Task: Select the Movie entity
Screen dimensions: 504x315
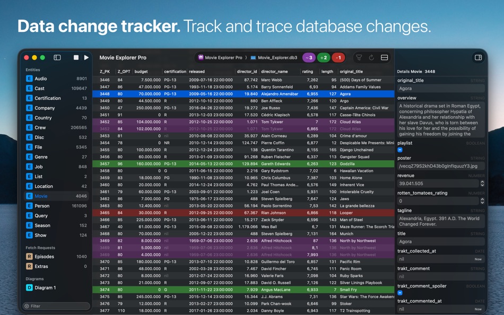Action: tap(56, 196)
